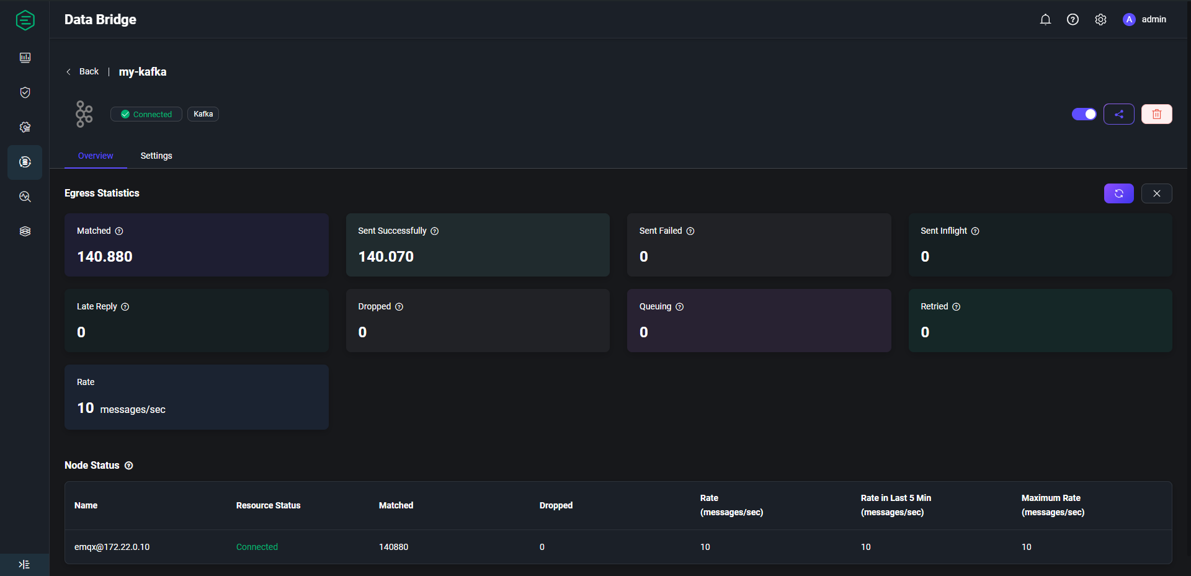Viewport: 1191px width, 576px height.
Task: Go back using the Back chevron link
Action: click(x=83, y=72)
